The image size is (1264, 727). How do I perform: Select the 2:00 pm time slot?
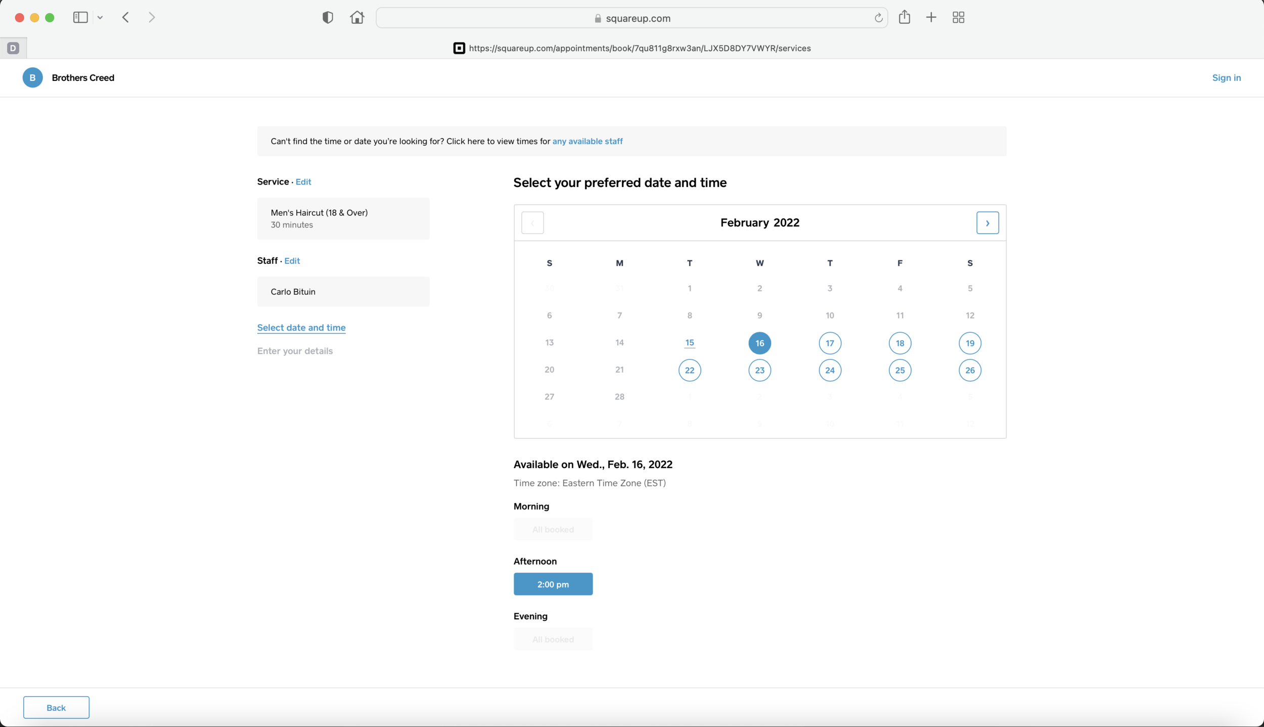[553, 584]
